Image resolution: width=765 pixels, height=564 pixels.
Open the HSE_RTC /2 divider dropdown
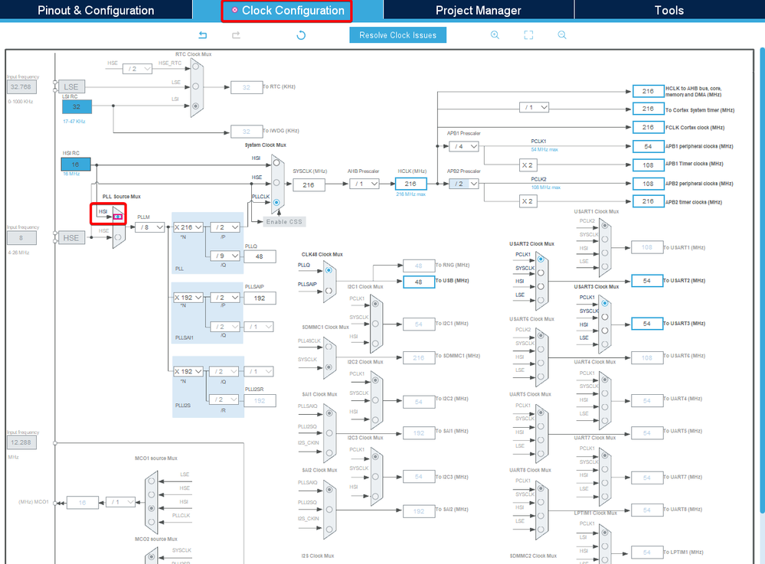(x=138, y=69)
